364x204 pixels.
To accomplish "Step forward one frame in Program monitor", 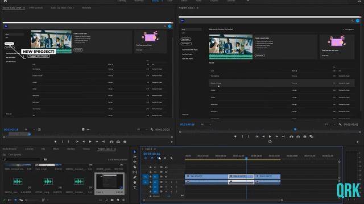I will tap(277, 137).
